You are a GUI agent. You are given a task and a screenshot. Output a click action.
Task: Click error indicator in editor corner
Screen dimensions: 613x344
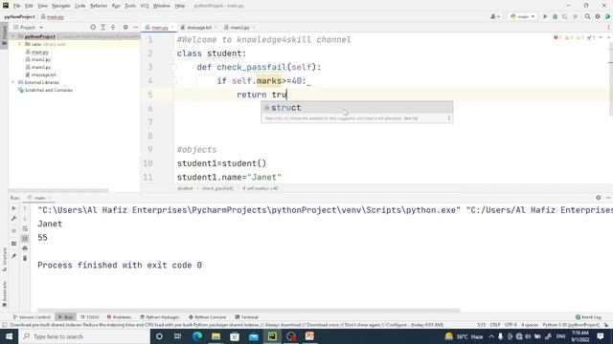tap(557, 38)
